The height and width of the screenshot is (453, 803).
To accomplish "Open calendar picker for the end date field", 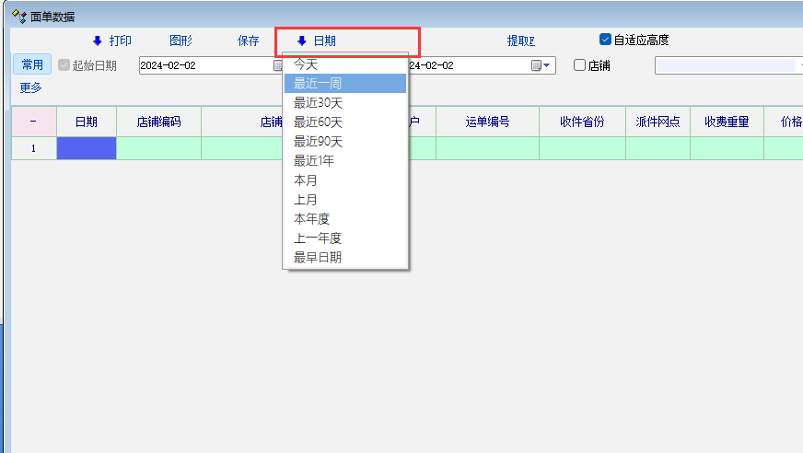I will tap(536, 65).
